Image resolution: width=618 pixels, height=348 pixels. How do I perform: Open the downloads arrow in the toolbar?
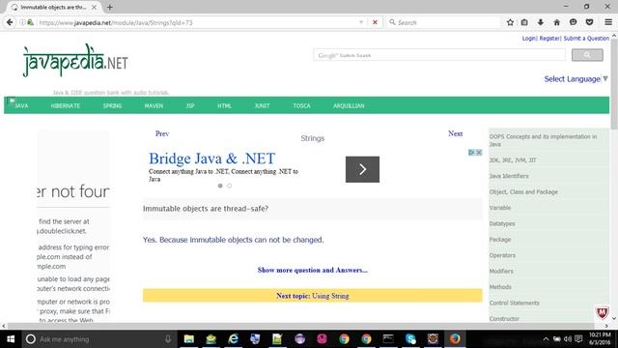(x=541, y=22)
